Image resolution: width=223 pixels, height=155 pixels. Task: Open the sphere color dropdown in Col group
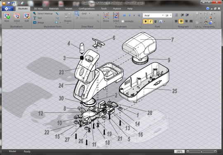201,14
